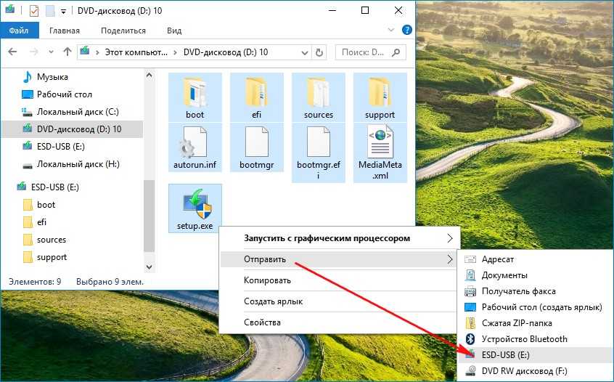Viewport: 614px width, 382px height.
Task: Open the recent locations dropdown arrow
Action: (50, 52)
